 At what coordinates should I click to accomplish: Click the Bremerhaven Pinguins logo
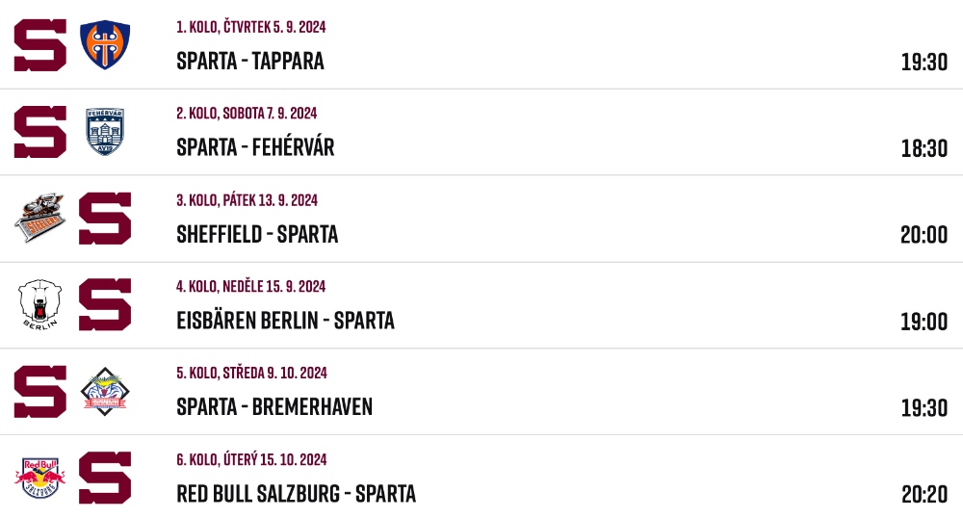[105, 392]
